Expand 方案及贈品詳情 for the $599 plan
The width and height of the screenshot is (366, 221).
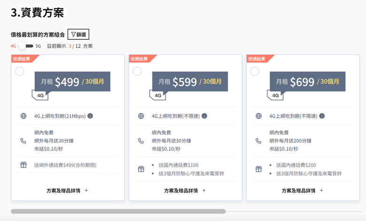tap(185, 191)
